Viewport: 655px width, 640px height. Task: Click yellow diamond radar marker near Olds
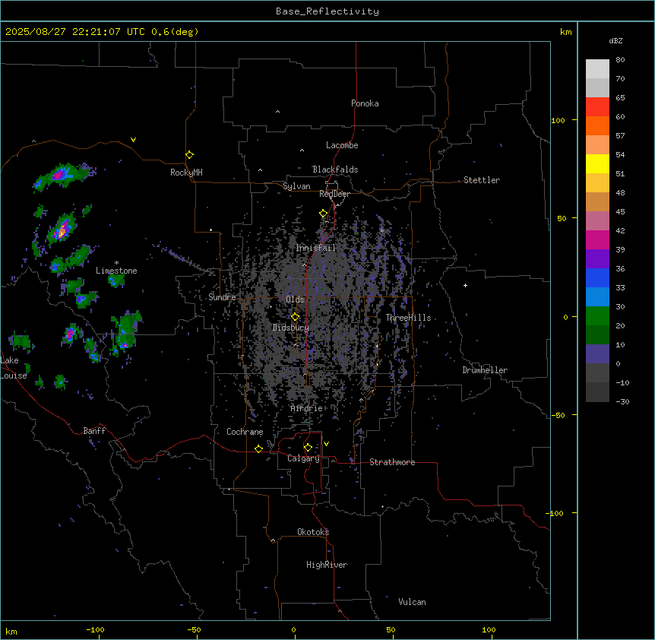(x=295, y=317)
